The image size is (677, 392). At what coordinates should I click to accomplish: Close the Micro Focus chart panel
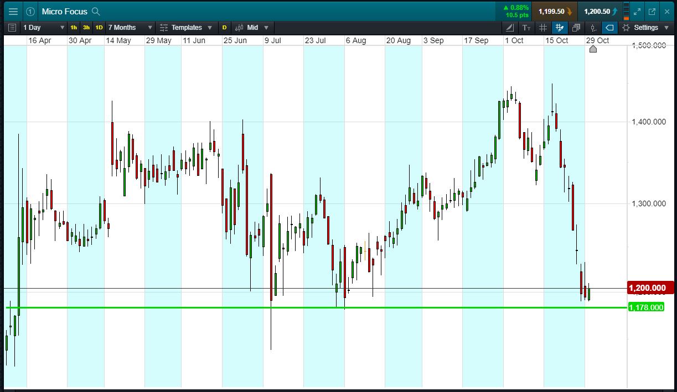pos(666,11)
